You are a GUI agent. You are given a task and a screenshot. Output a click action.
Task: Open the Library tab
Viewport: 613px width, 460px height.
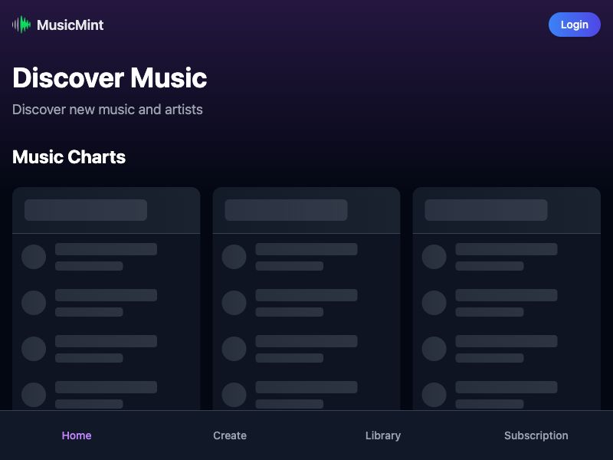click(383, 435)
